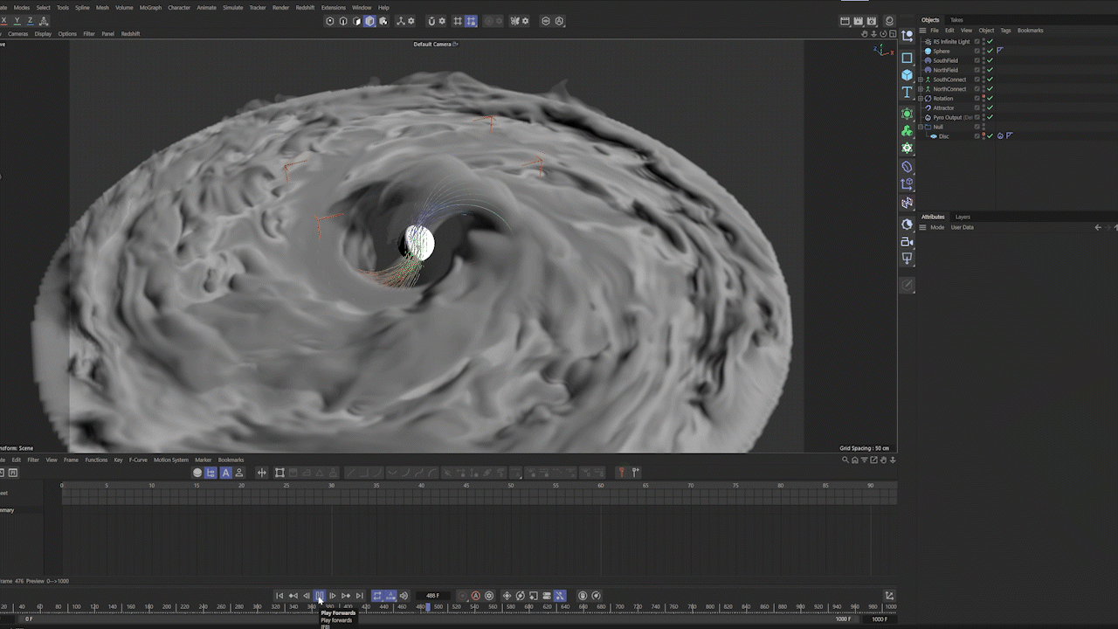The image size is (1118, 629).
Task: Open timeline Motion System menu
Action: click(x=171, y=460)
